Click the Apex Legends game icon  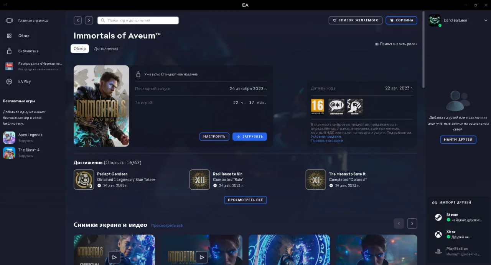(x=9, y=138)
